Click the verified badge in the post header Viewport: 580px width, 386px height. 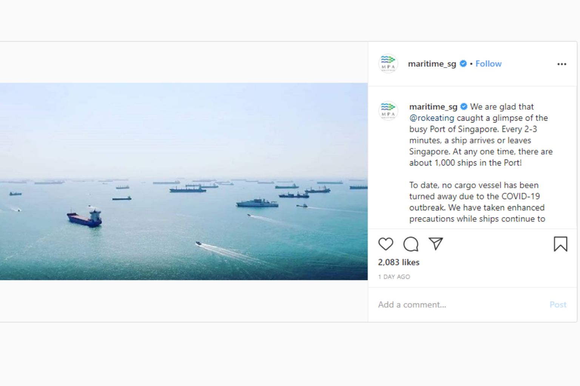(x=463, y=64)
